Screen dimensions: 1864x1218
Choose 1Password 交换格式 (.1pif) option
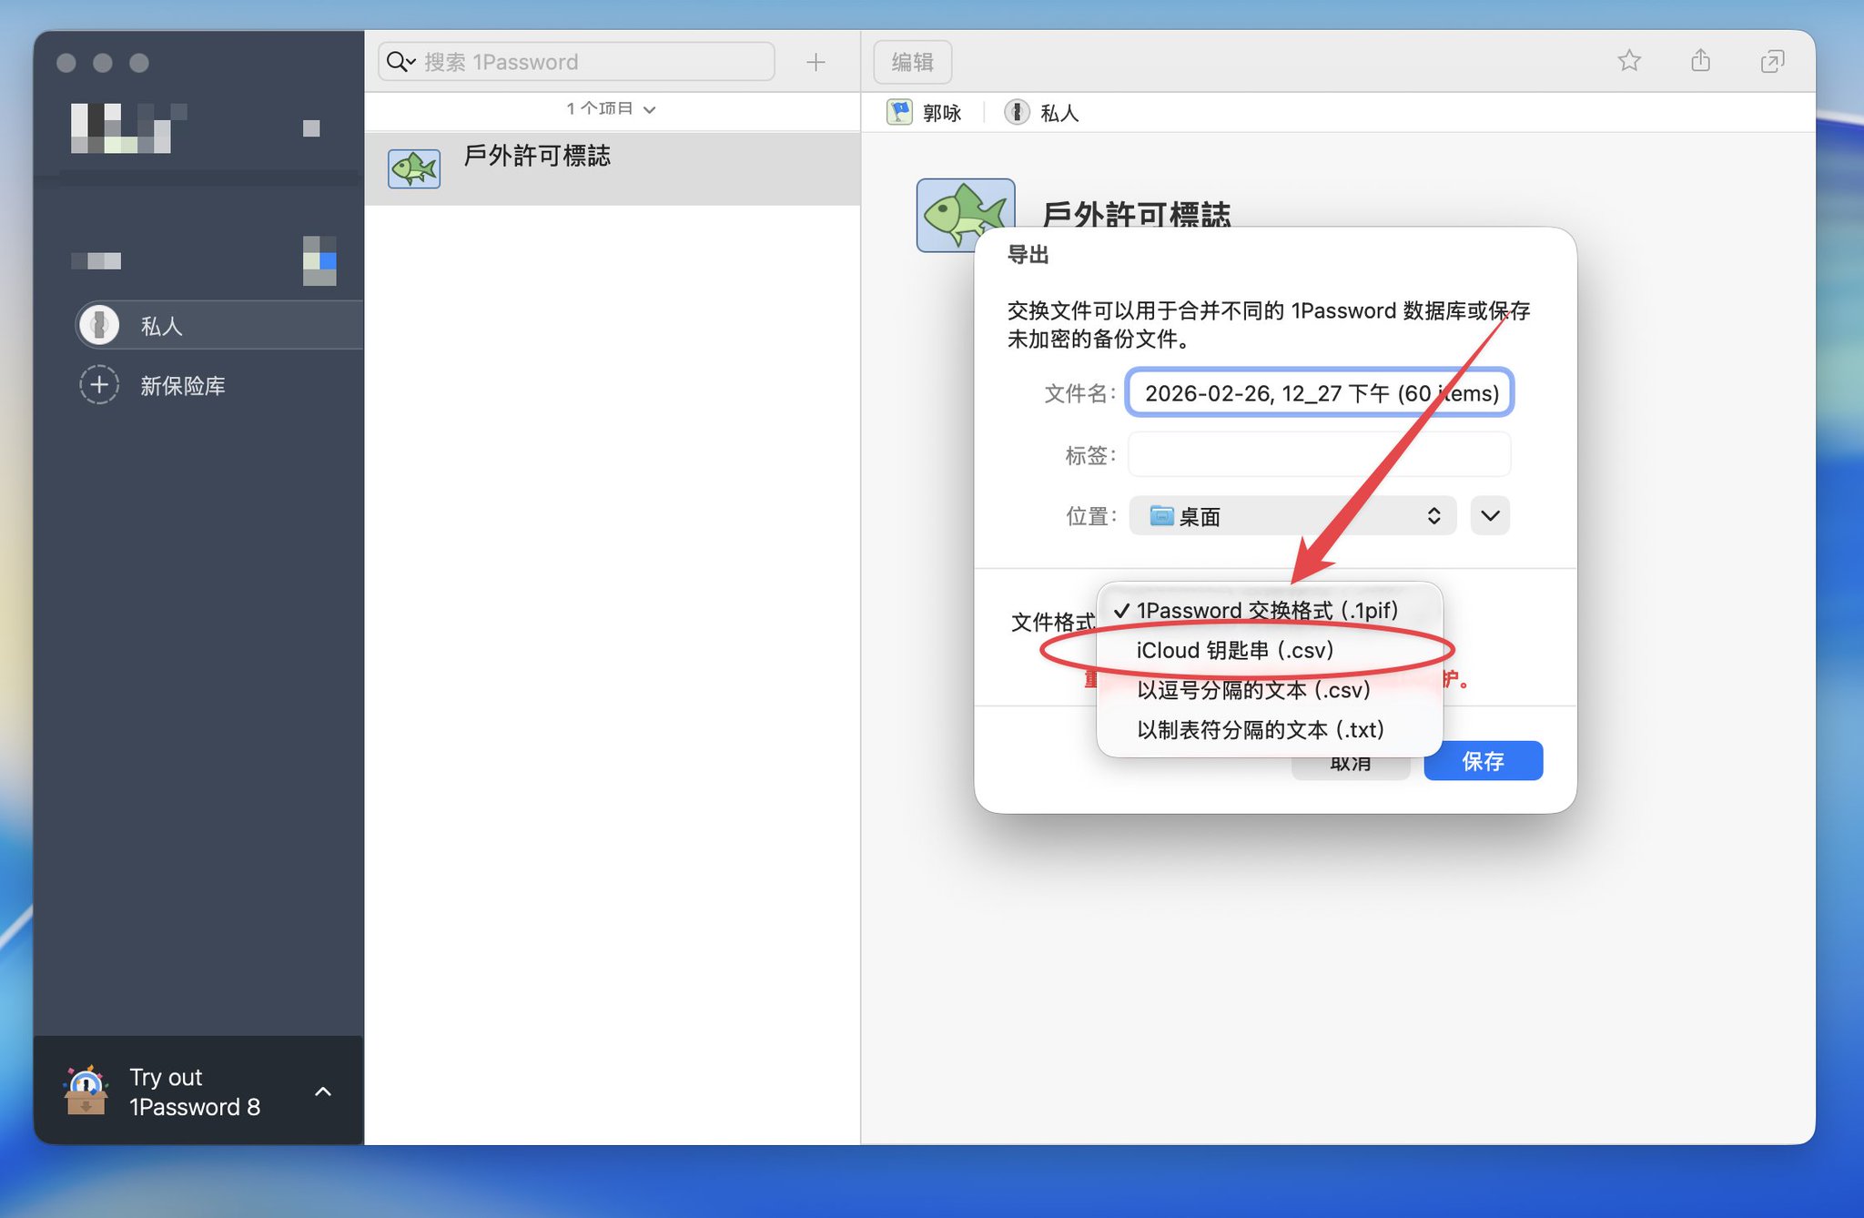point(1270,610)
